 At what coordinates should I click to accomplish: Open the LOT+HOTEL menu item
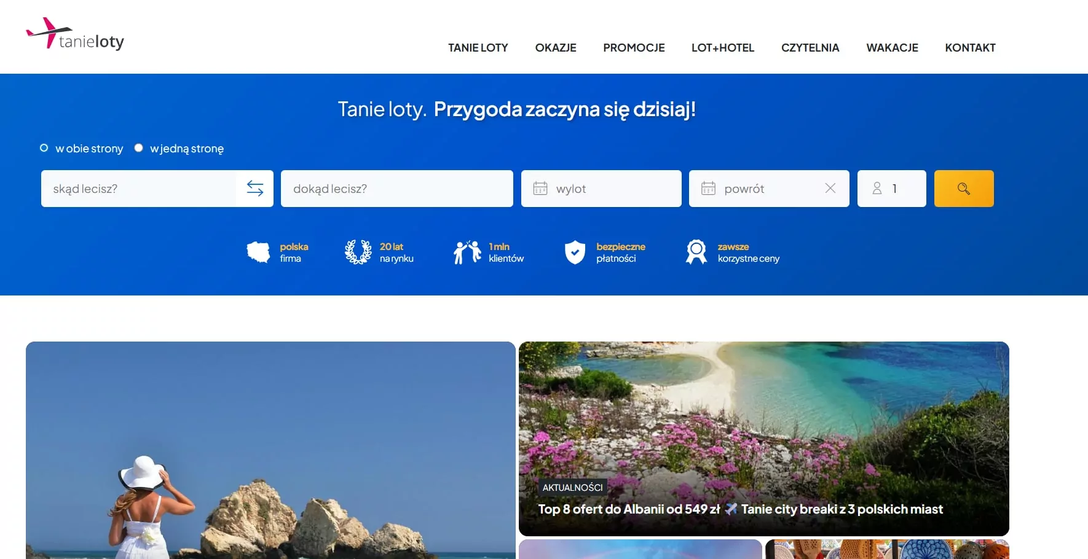[722, 48]
